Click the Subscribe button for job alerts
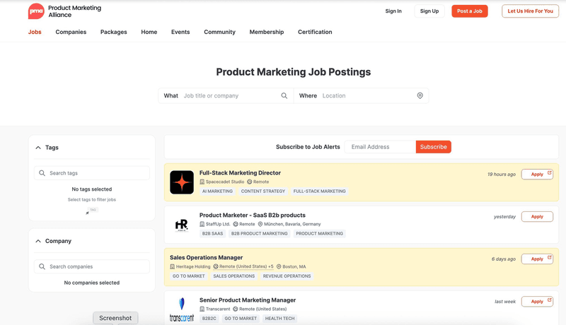Screen dimensions: 566x325 coord(433,147)
